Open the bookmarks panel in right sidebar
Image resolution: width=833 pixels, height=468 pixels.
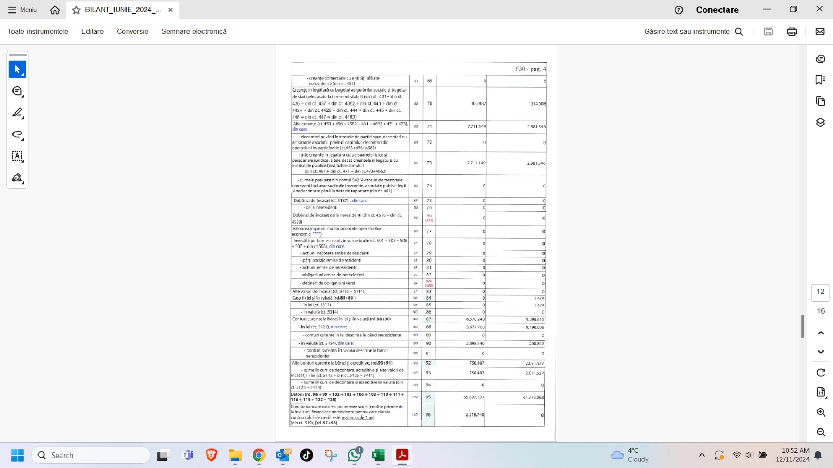point(821,80)
